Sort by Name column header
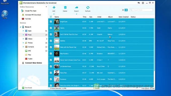This screenshot has height=96, width=171. coord(57,17)
